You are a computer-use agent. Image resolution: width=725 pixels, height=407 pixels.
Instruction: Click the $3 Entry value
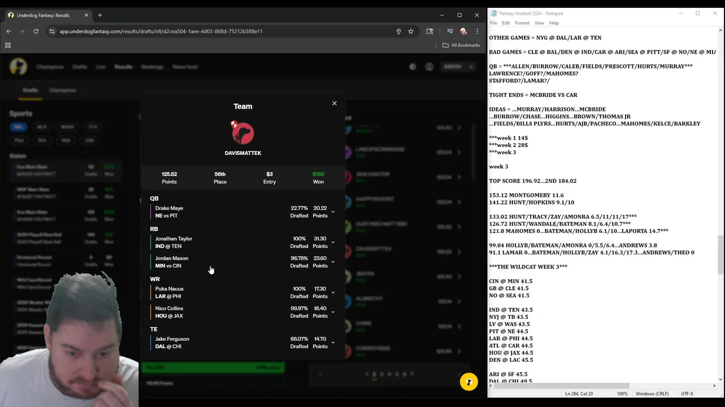[270, 174]
